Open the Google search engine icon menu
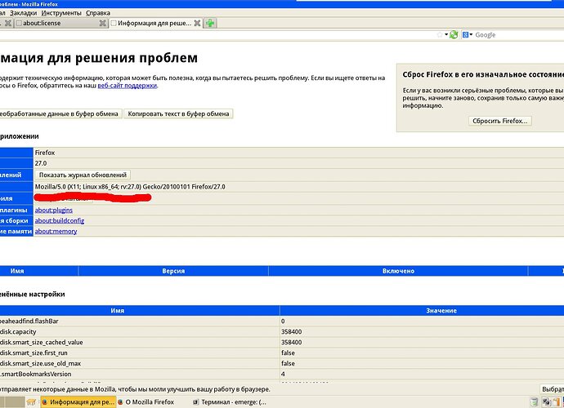 click(x=468, y=35)
